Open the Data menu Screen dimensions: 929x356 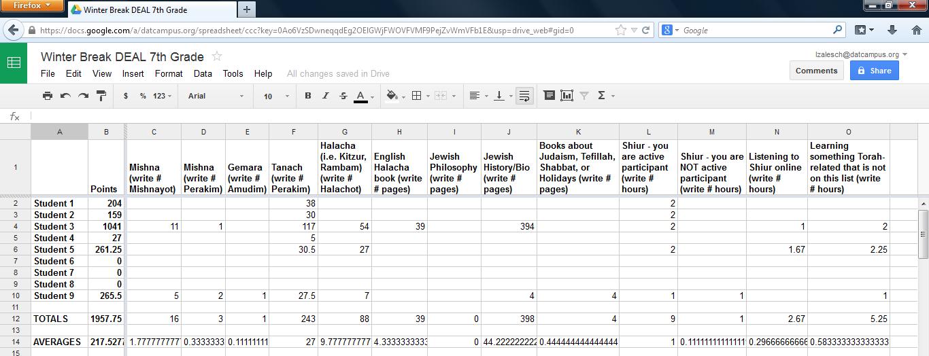pyautogui.click(x=203, y=73)
